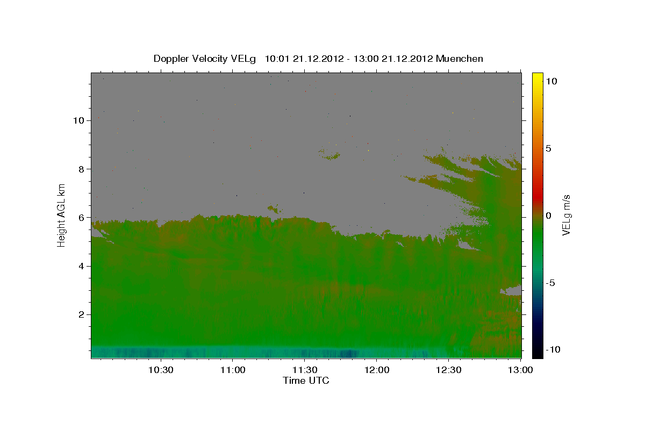Click the 'Height AGL km' axis label
The width and height of the screenshot is (645, 430).
[x=61, y=215]
